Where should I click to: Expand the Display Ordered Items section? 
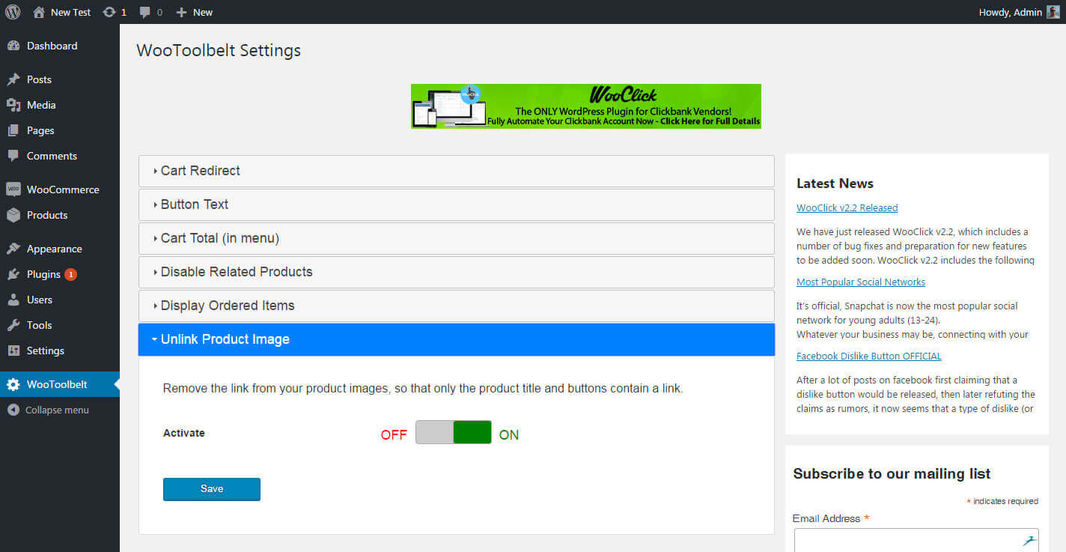coord(457,306)
